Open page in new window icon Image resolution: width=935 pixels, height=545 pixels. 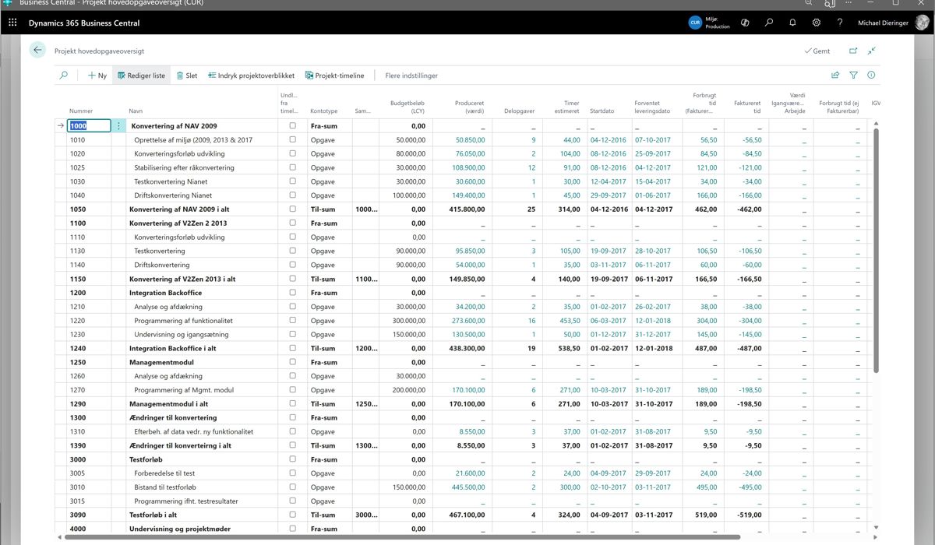(x=853, y=51)
